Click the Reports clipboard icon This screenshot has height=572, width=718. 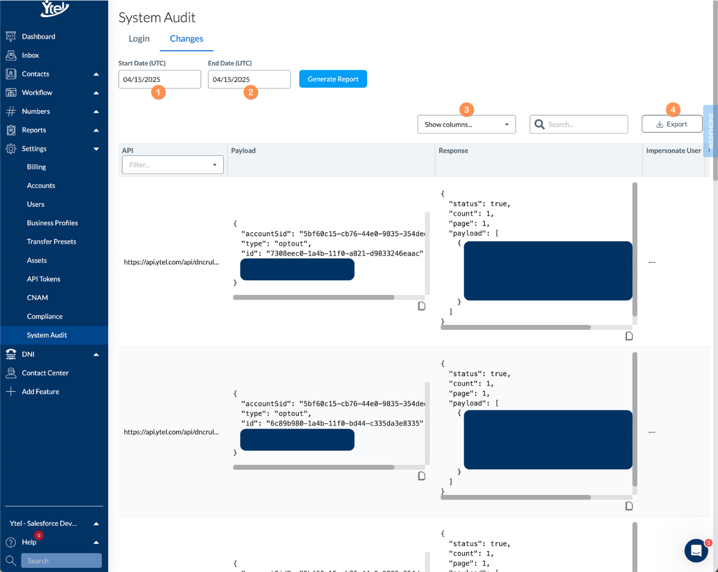tap(11, 130)
